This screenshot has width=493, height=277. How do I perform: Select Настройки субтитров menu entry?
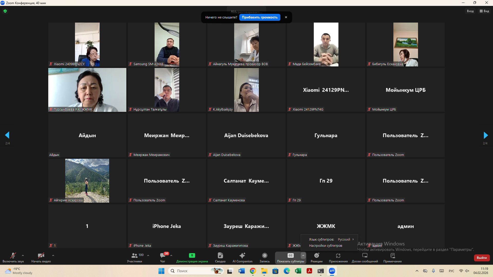click(x=326, y=245)
